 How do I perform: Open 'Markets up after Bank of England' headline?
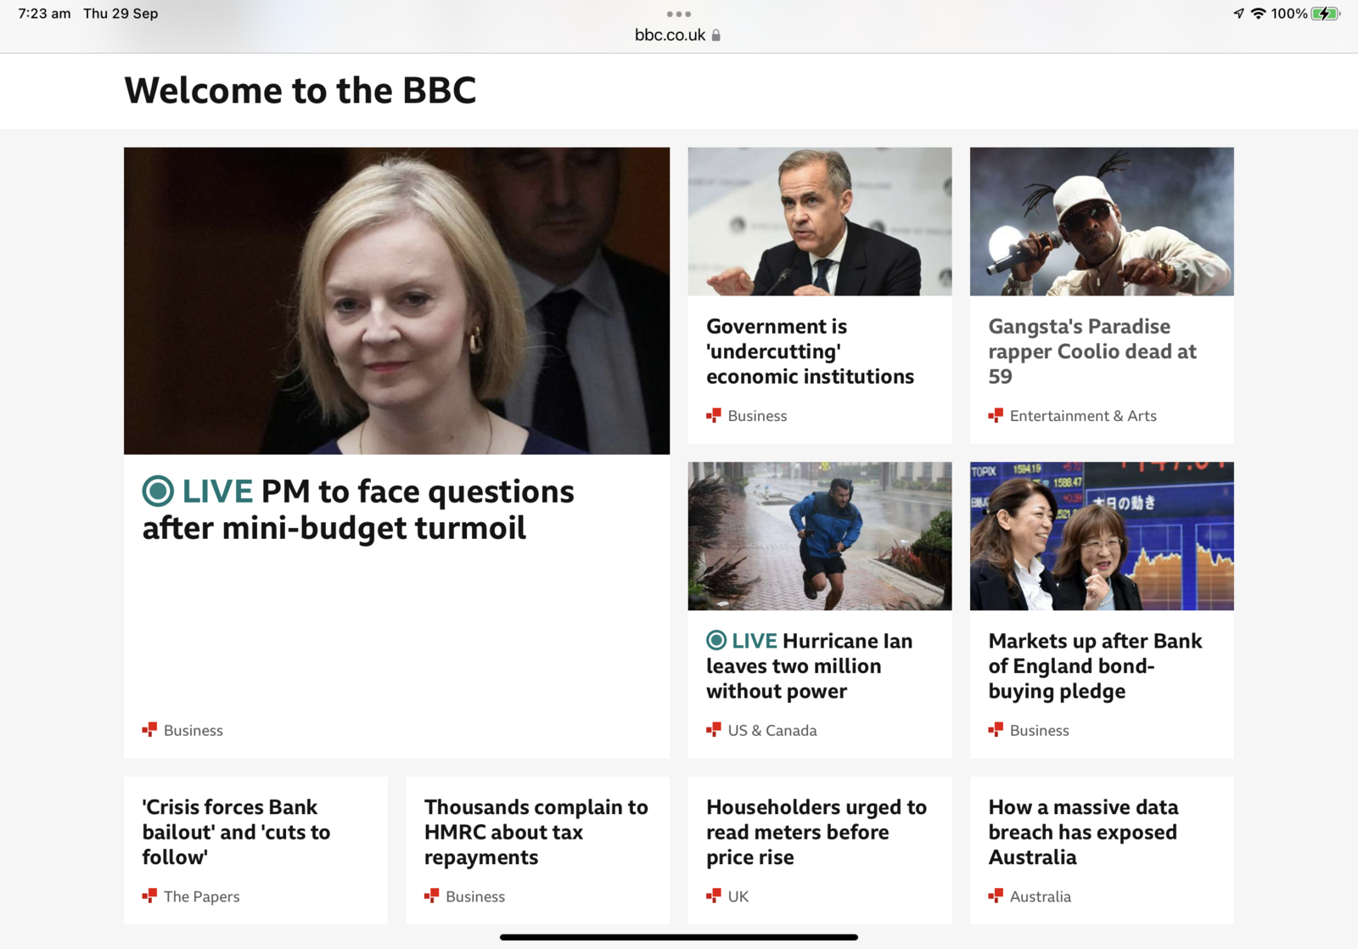pos(1095,665)
